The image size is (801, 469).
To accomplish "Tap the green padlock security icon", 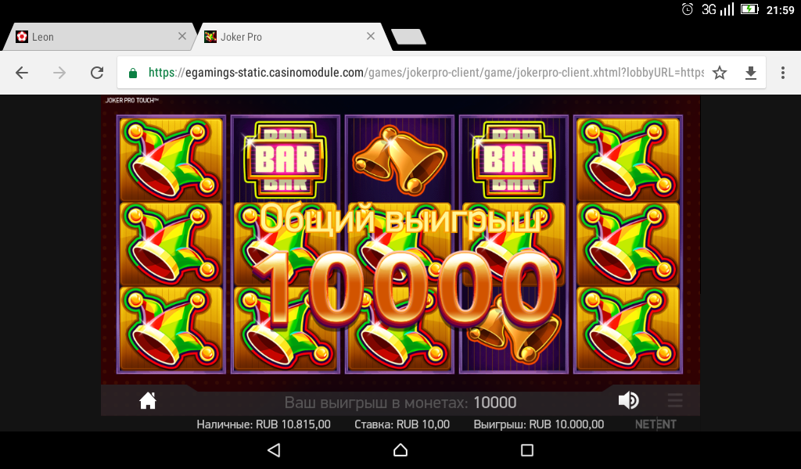I will 133,73.
